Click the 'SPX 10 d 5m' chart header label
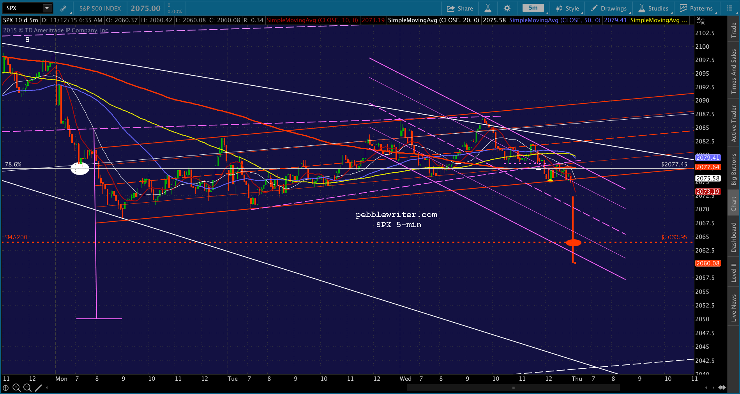 (21, 20)
